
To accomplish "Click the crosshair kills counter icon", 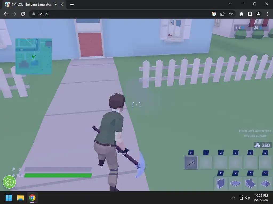I will pos(238,28).
